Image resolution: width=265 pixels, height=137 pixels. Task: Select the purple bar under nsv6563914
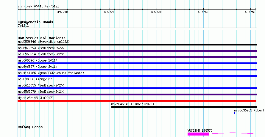(137, 57)
